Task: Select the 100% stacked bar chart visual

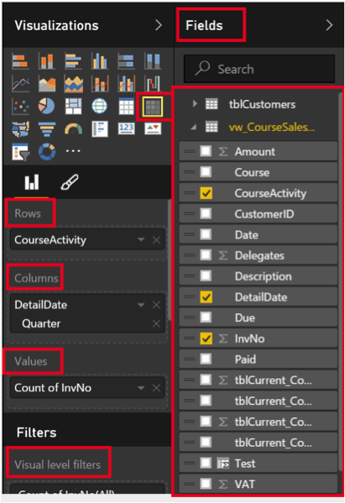Action: click(x=126, y=61)
